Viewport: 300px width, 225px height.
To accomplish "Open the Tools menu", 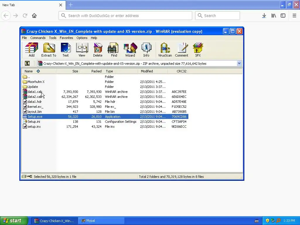I will pyautogui.click(x=53, y=38).
